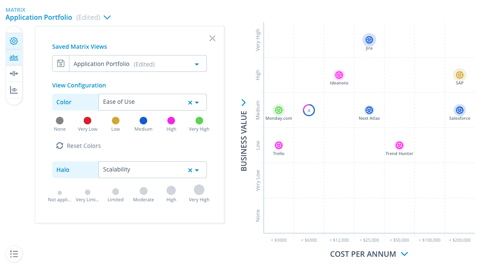Image resolution: width=503 pixels, height=266 pixels.
Task: Select the SAP application bubble
Action: point(460,75)
